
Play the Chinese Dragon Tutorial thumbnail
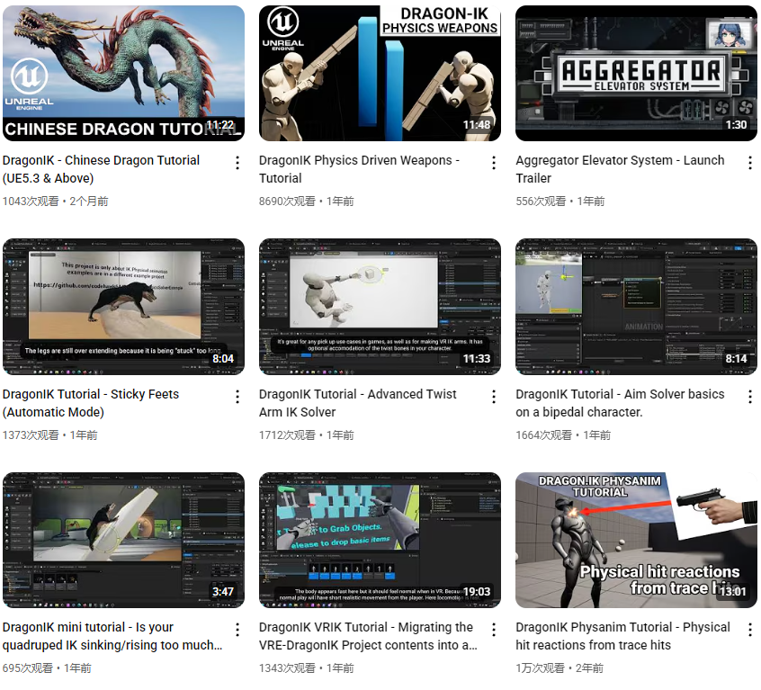tap(124, 73)
